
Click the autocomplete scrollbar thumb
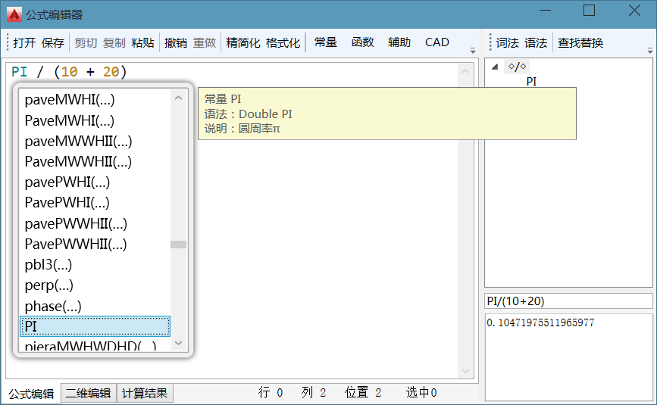point(179,245)
